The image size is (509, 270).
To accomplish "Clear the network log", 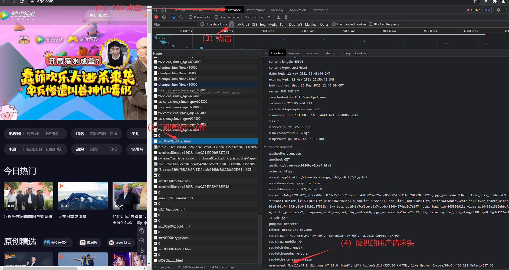I will [164, 17].
